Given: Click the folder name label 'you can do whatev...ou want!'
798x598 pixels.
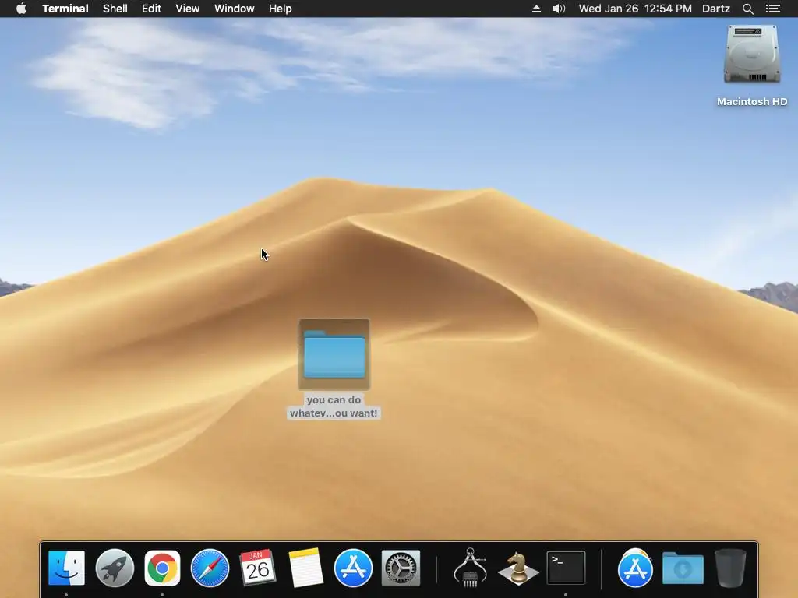Looking at the screenshot, I should coord(334,406).
